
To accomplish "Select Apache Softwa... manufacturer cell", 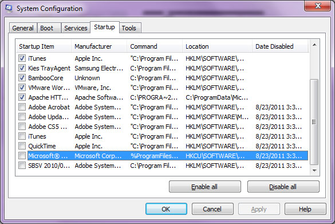I will pyautogui.click(x=99, y=97).
